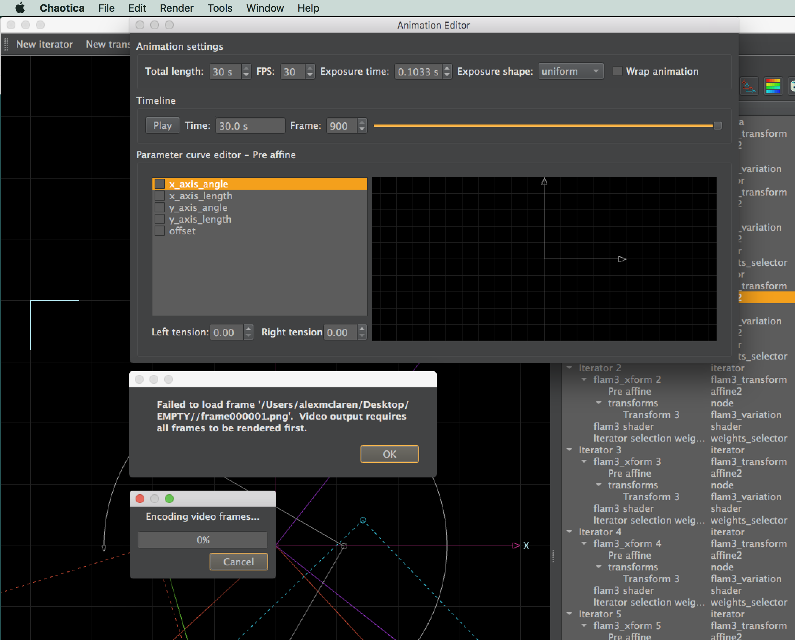The width and height of the screenshot is (795, 640).
Task: Open the Window menu
Action: coord(265,8)
